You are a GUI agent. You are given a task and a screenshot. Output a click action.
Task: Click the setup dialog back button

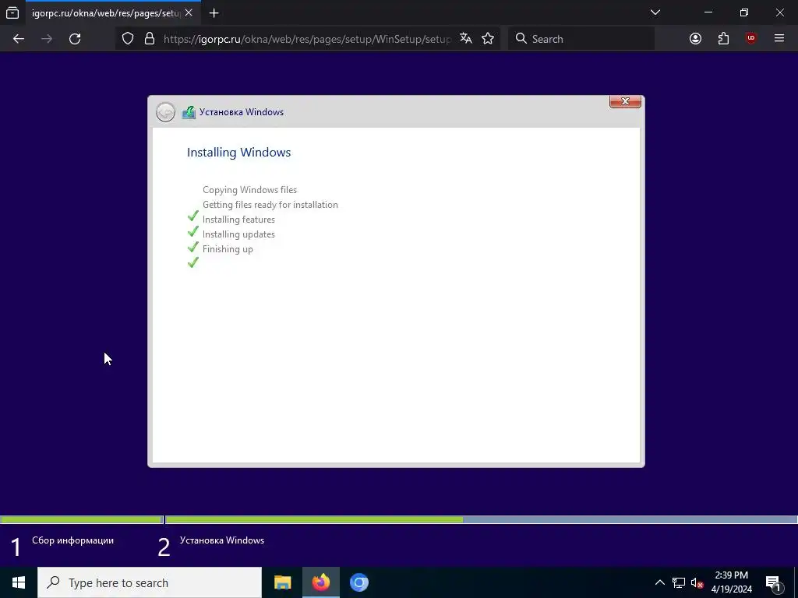[165, 112]
